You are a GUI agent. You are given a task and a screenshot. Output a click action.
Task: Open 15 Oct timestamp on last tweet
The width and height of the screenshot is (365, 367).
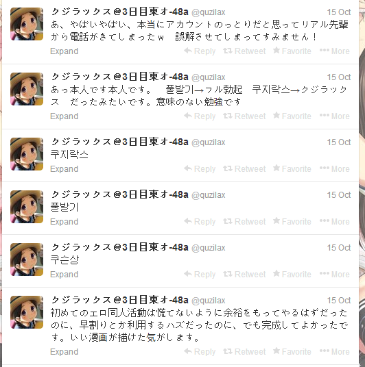[339, 301]
